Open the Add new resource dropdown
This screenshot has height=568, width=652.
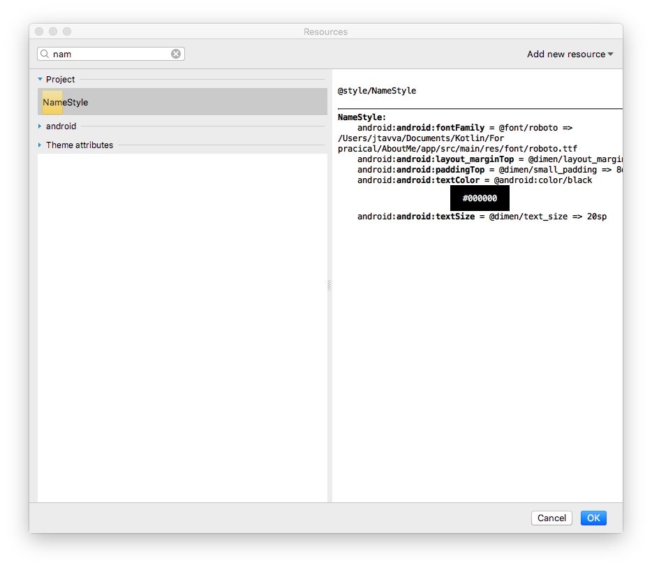[x=570, y=54]
